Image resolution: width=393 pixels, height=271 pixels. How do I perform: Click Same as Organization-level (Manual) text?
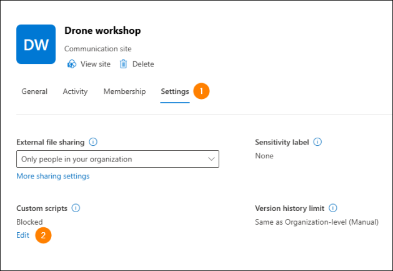tap(317, 222)
